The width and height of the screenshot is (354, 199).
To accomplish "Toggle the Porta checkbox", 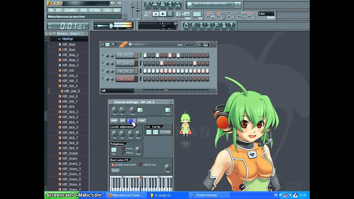I will click(124, 149).
